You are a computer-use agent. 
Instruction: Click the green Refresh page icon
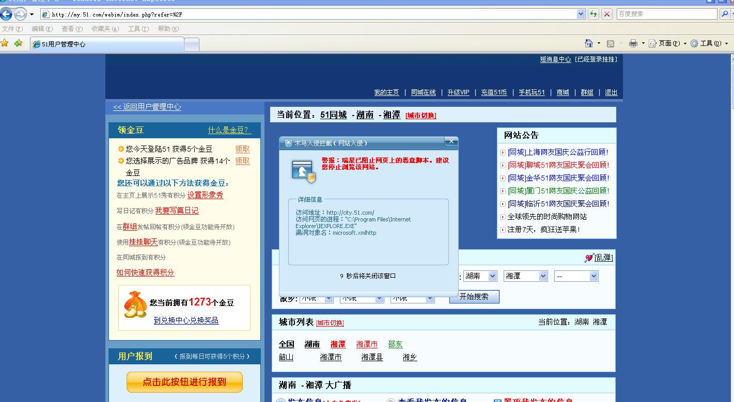click(594, 14)
